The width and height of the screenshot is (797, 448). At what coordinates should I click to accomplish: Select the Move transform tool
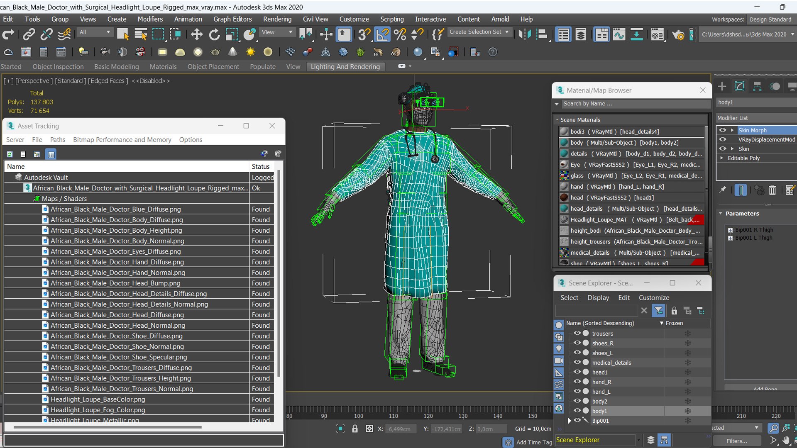tap(196, 34)
